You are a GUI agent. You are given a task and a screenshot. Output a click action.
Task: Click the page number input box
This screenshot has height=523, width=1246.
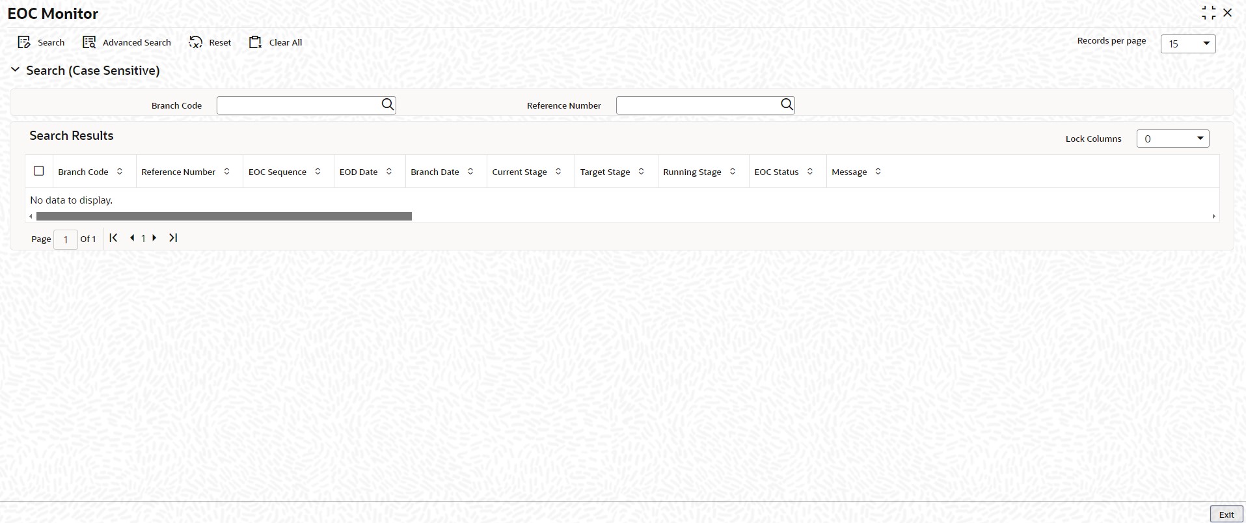pyautogui.click(x=66, y=239)
